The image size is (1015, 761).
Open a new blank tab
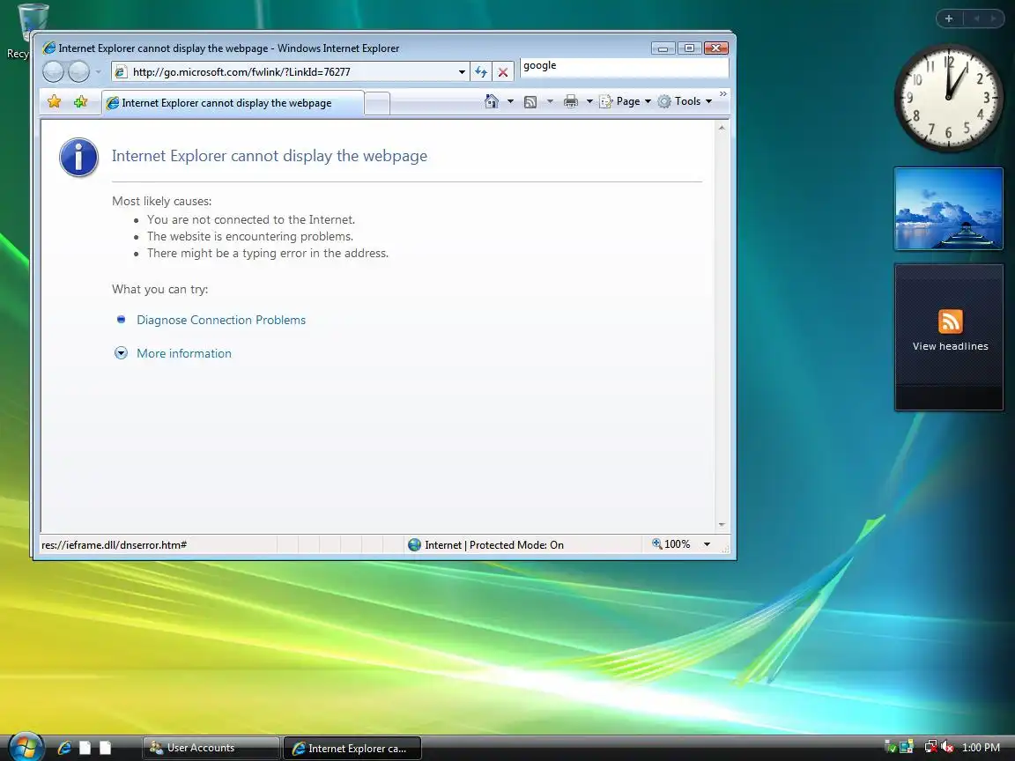pos(377,103)
